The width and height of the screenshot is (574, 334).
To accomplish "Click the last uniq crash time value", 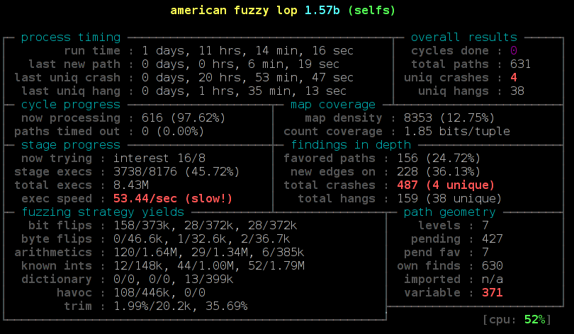I will click(247, 78).
